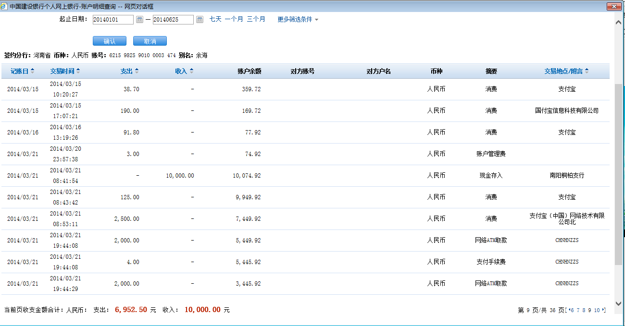Go to previous pages with left arrow
625x326 pixels.
569,310
